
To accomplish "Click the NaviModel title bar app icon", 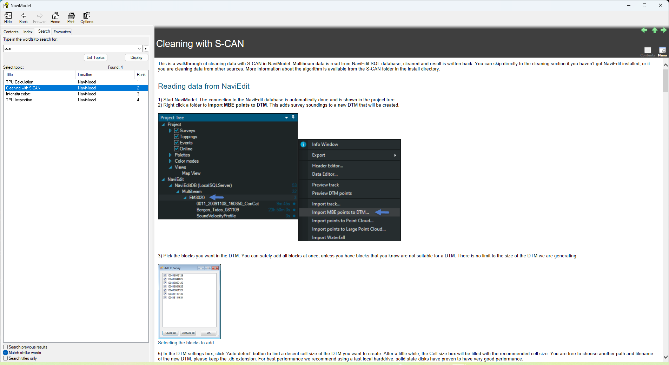I will point(6,5).
